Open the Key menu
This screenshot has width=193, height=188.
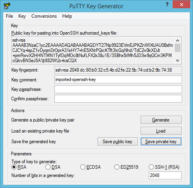point(22,16)
